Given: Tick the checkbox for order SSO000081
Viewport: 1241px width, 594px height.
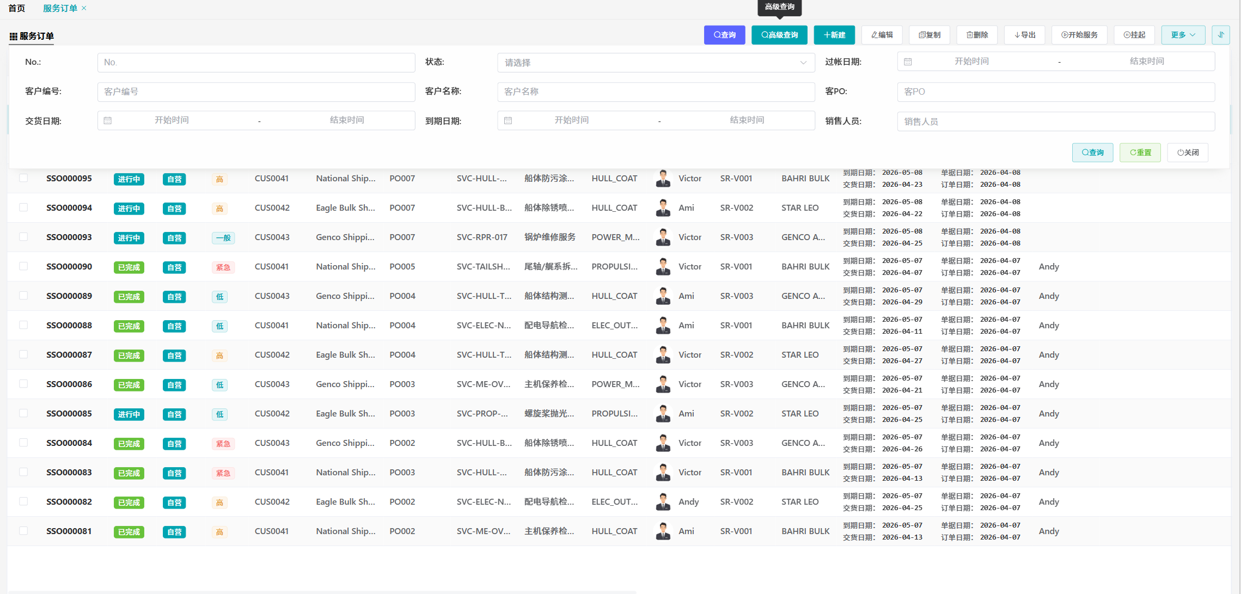Looking at the screenshot, I should coord(23,531).
